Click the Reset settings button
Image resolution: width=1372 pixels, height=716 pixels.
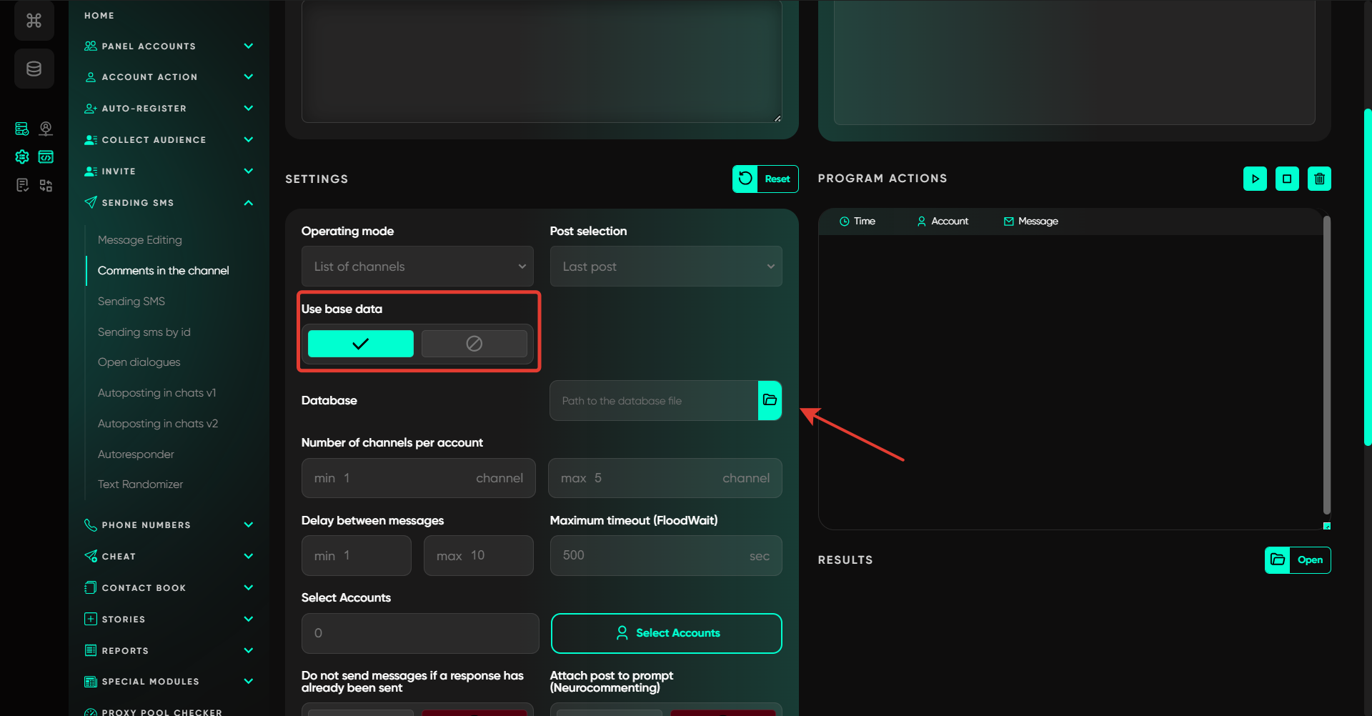pyautogui.click(x=765, y=179)
